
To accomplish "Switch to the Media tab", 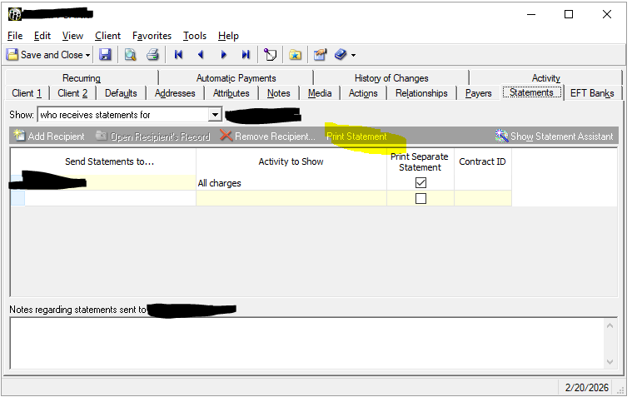I will coord(320,93).
